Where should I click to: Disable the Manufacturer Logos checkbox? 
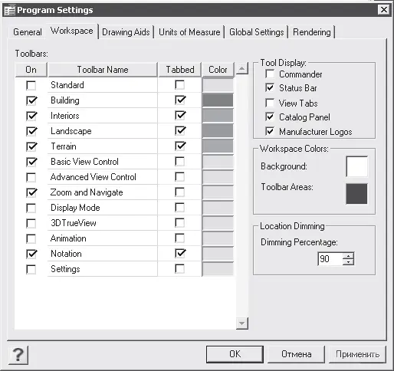click(270, 131)
